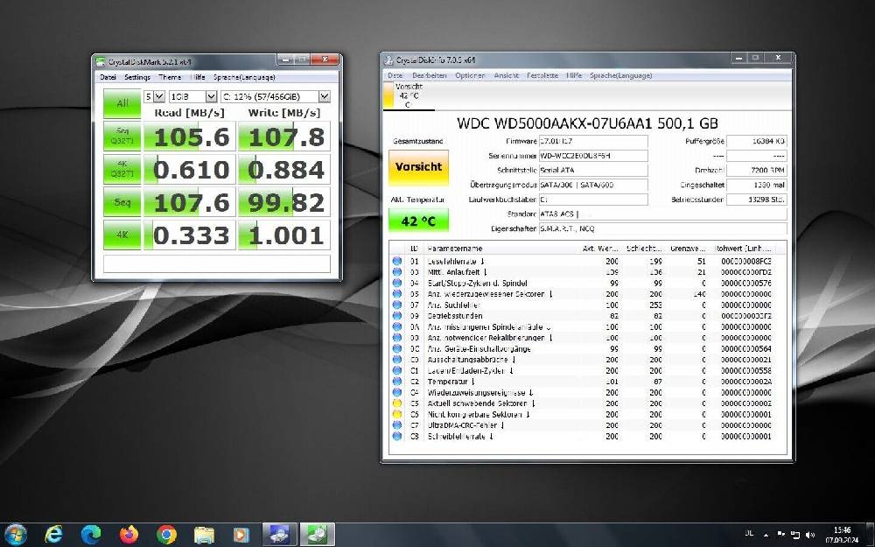Start the plain 4K benchmark button

tap(122, 235)
